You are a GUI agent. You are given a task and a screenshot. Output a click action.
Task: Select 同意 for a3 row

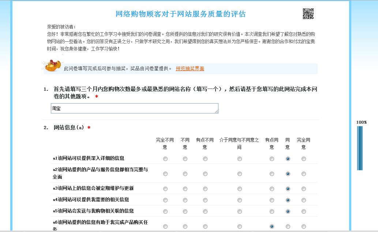(288, 189)
